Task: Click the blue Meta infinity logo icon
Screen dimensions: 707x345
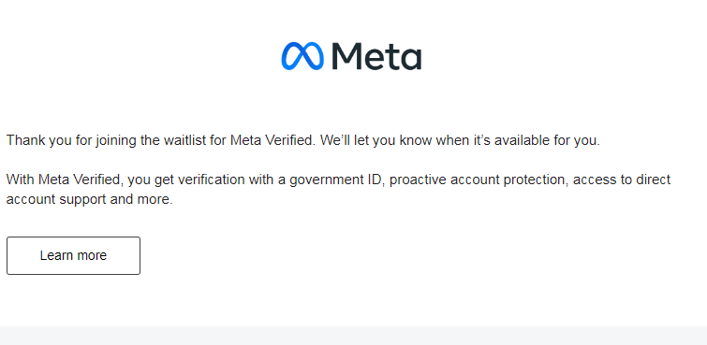Action: pyautogui.click(x=302, y=56)
